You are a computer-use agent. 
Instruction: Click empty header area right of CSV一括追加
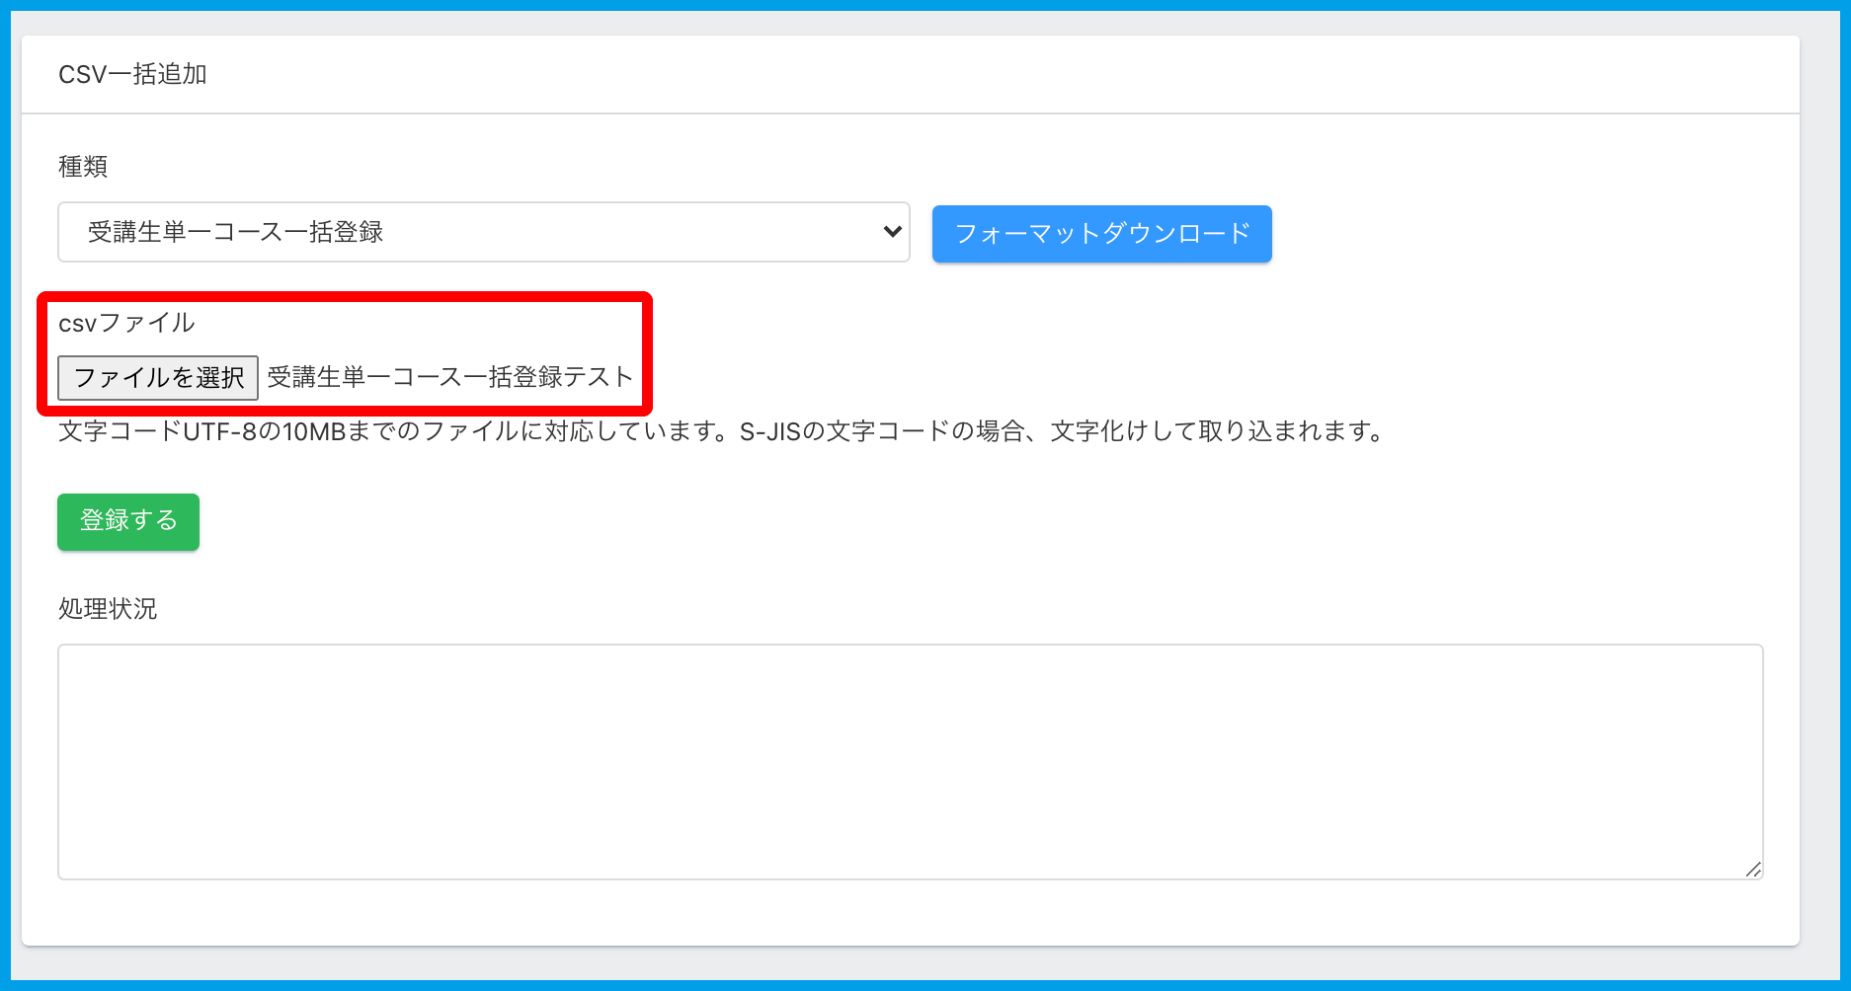[x=988, y=75]
